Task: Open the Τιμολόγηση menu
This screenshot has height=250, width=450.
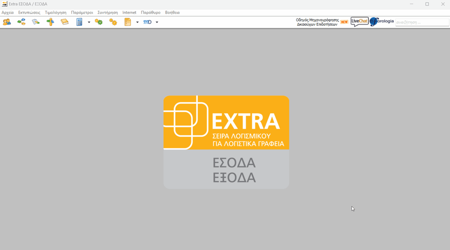Action: click(x=56, y=13)
